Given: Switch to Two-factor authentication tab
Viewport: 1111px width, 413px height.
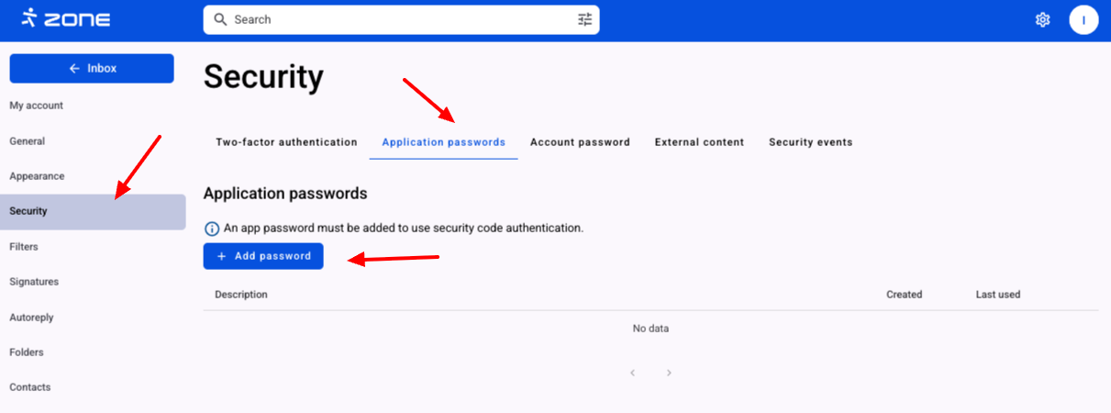Looking at the screenshot, I should 286,142.
